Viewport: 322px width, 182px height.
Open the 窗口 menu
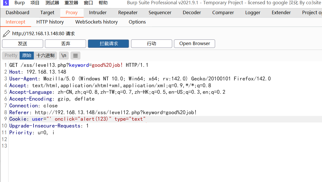coord(88,3)
